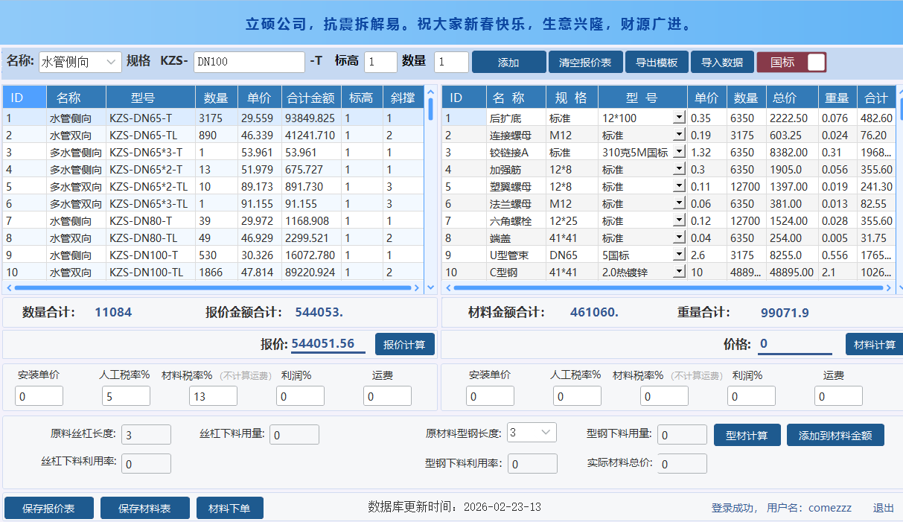Expand the 型号 dropdown in the 六角螺栓 row
Image resolution: width=903 pixels, height=522 pixels.
pos(678,220)
